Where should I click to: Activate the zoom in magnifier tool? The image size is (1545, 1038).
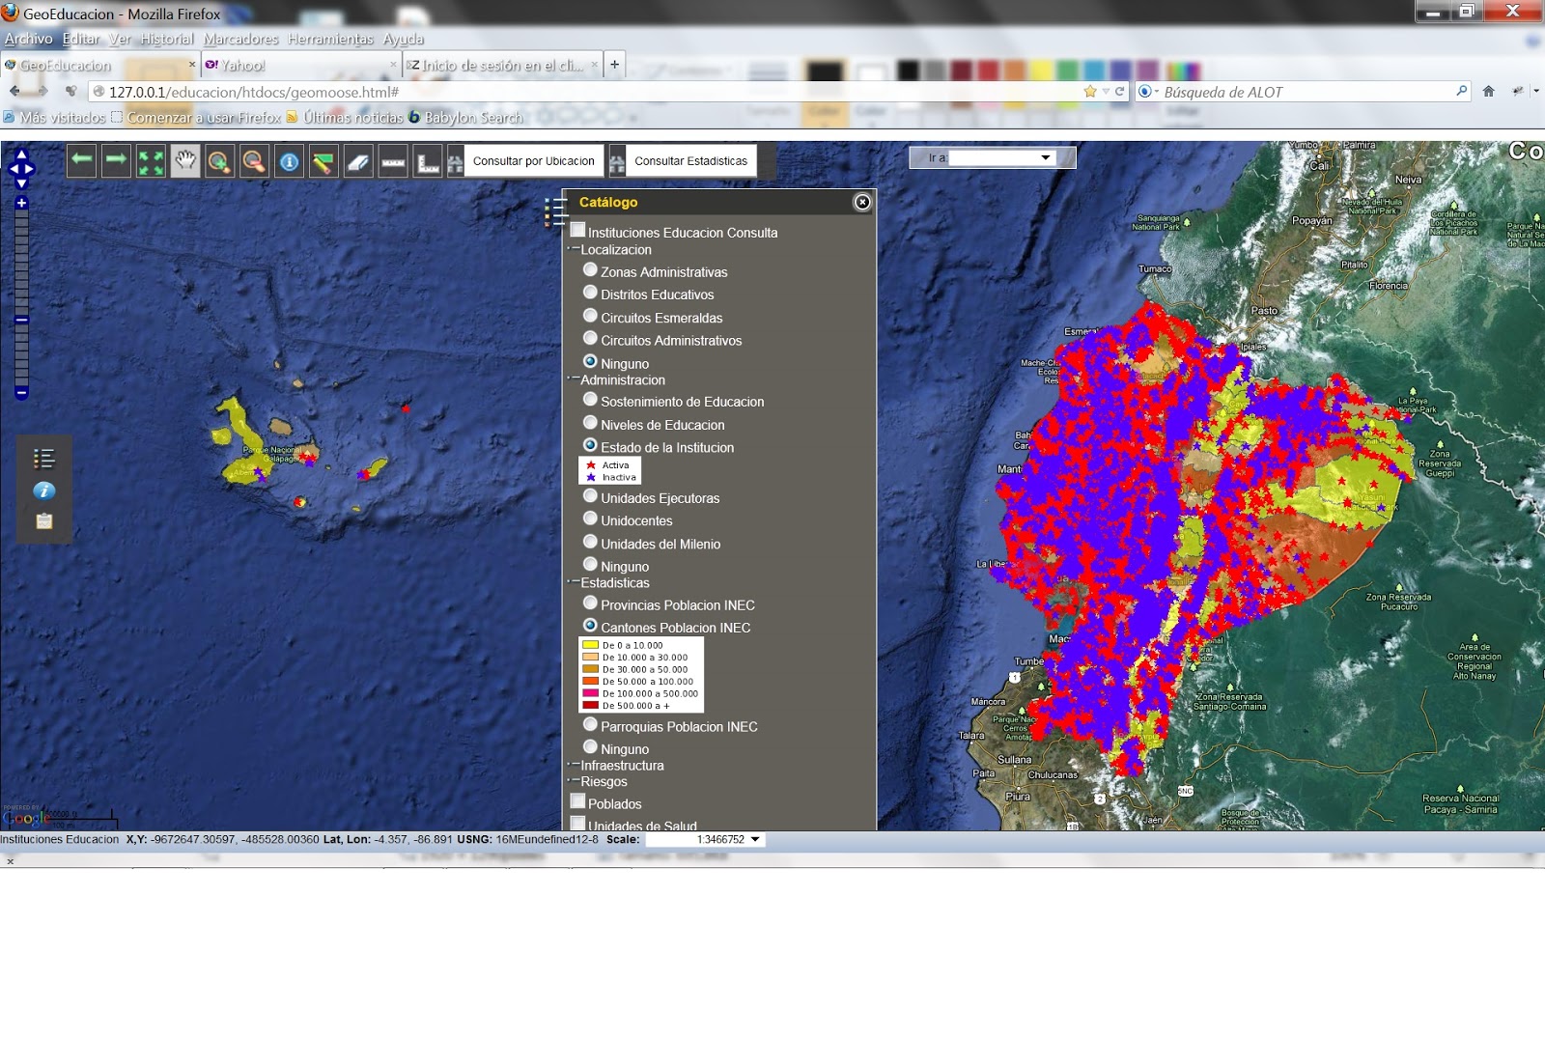coord(218,160)
